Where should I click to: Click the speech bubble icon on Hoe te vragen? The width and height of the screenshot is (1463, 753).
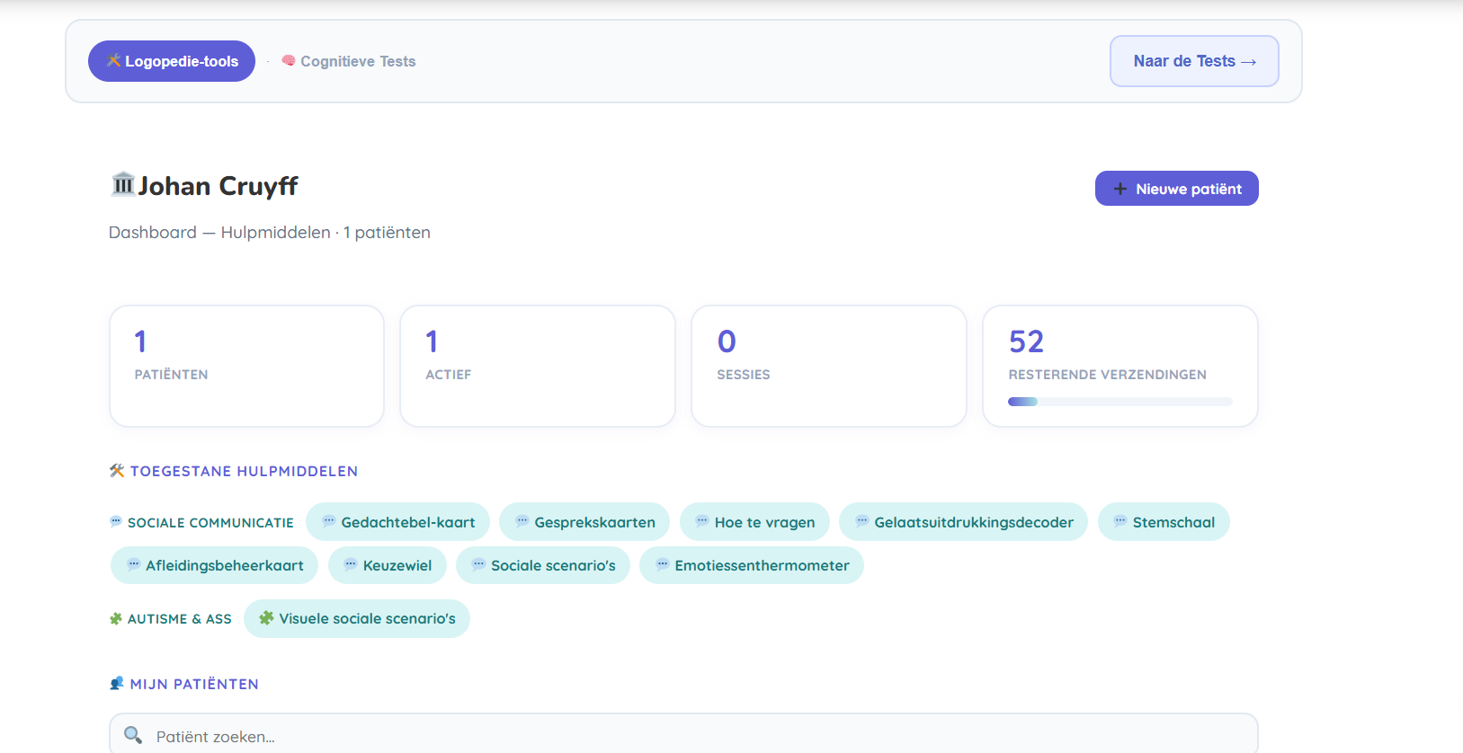pos(702,521)
